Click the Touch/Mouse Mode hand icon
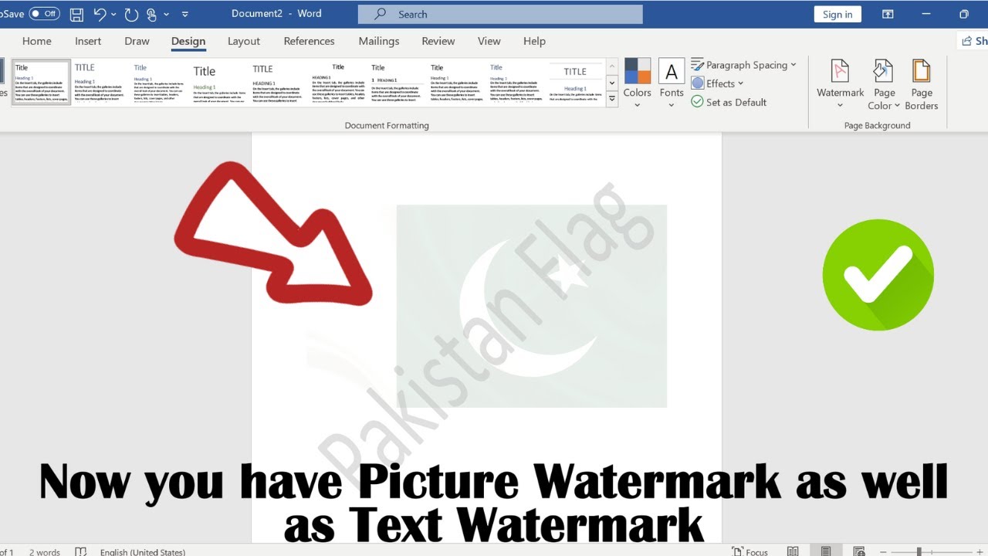Image resolution: width=988 pixels, height=556 pixels. [x=151, y=14]
